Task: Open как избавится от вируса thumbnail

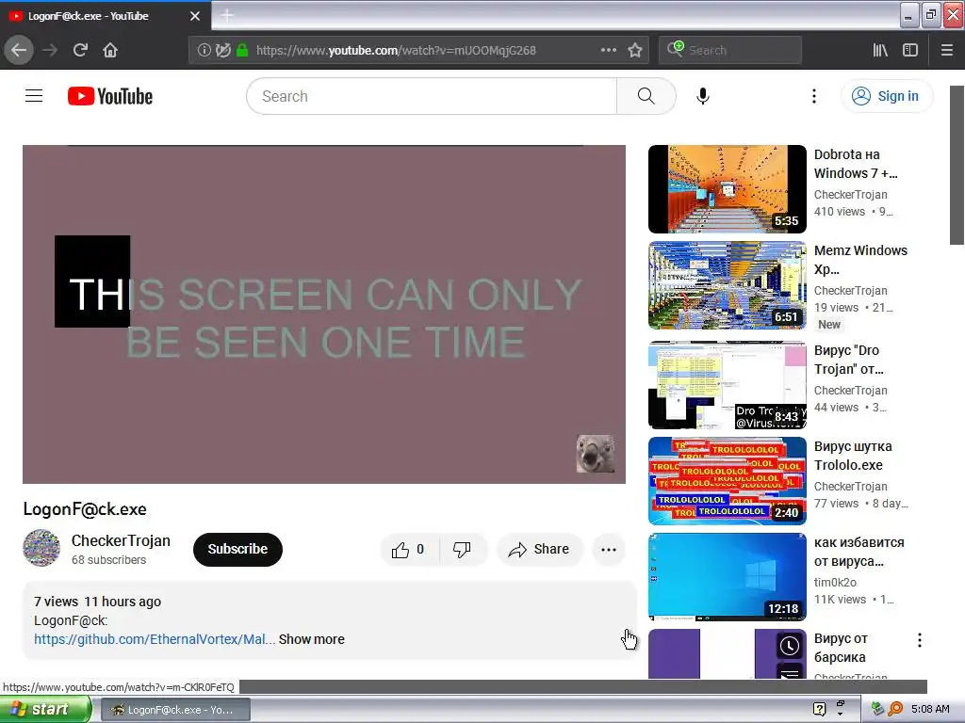Action: pos(727,577)
